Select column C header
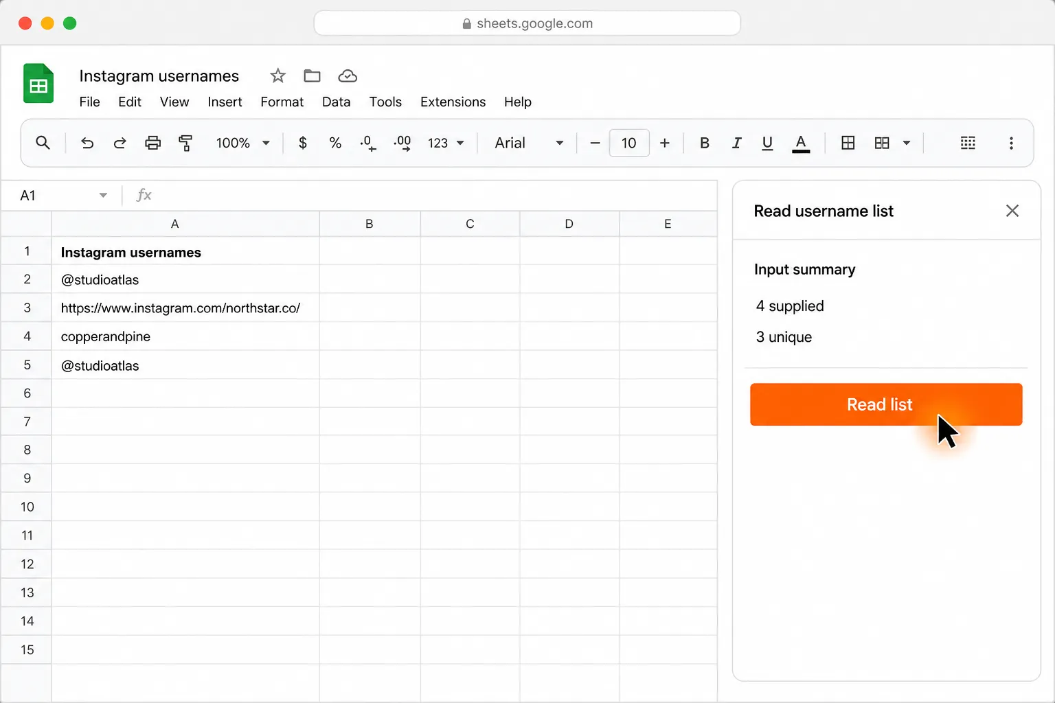The image size is (1055, 703). pos(470,224)
